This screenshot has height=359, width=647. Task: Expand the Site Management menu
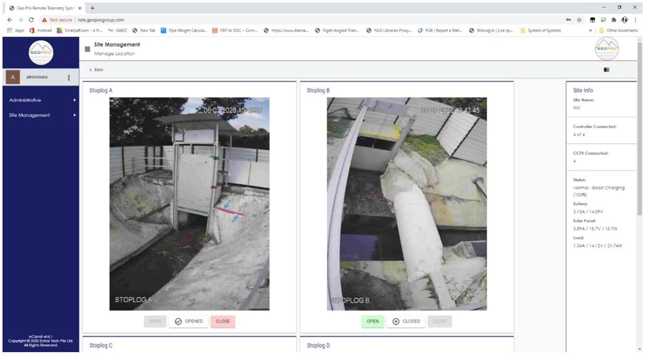click(x=41, y=115)
